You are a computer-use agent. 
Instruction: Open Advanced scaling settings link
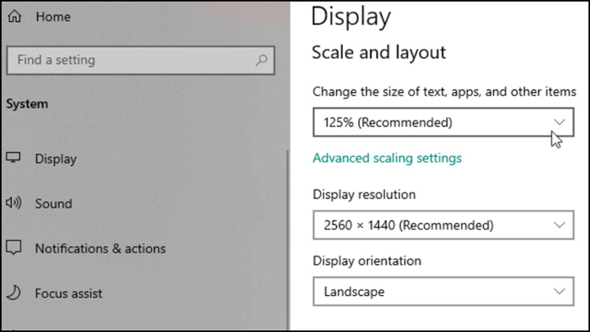click(x=387, y=158)
